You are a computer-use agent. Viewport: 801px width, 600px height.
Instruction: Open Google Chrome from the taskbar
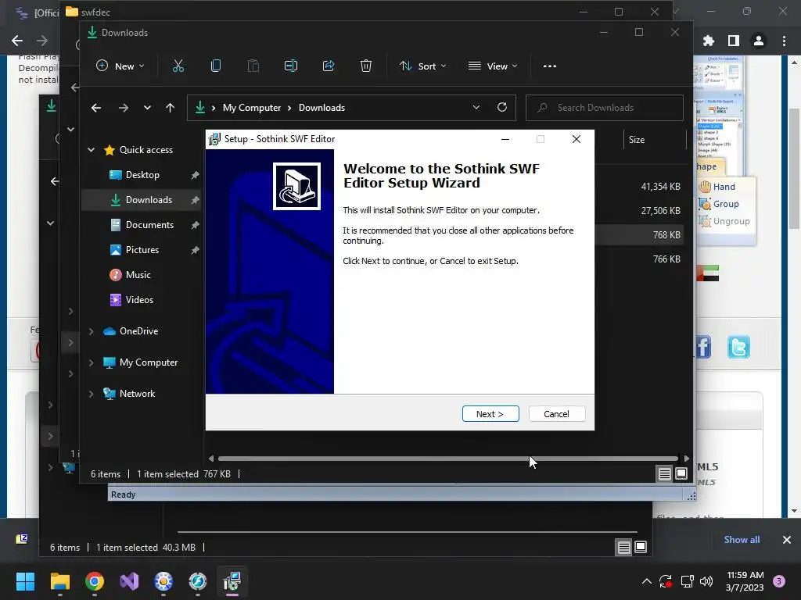click(x=95, y=581)
